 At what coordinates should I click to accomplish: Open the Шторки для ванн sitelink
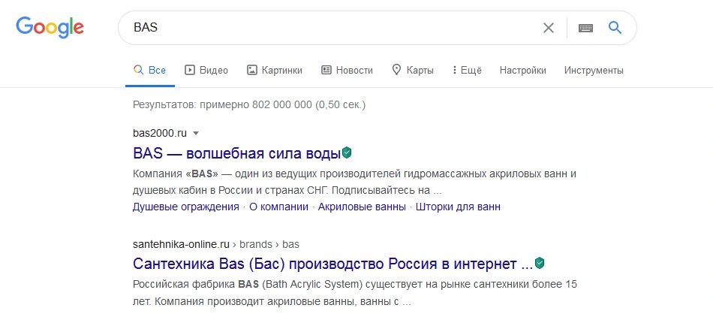coord(458,207)
